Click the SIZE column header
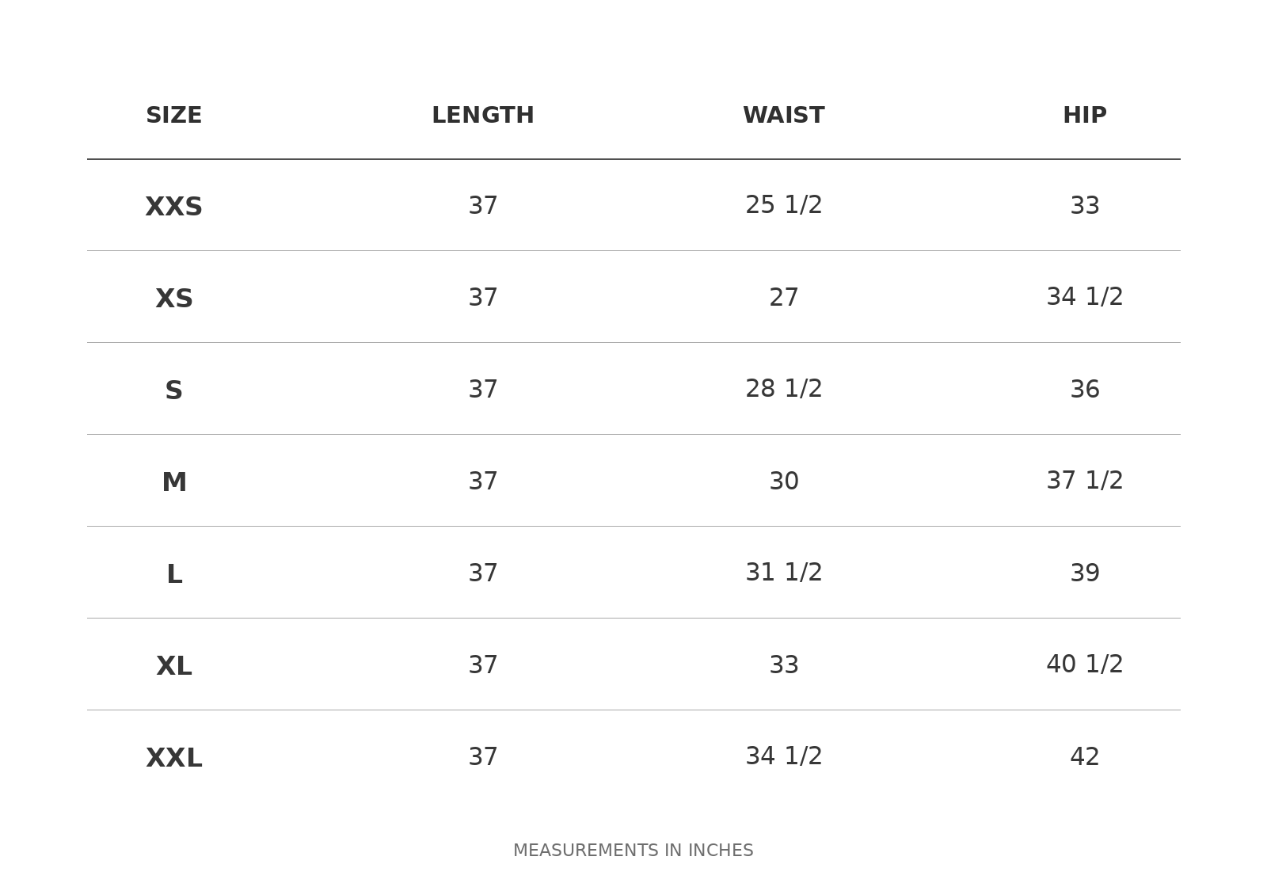 coord(174,116)
